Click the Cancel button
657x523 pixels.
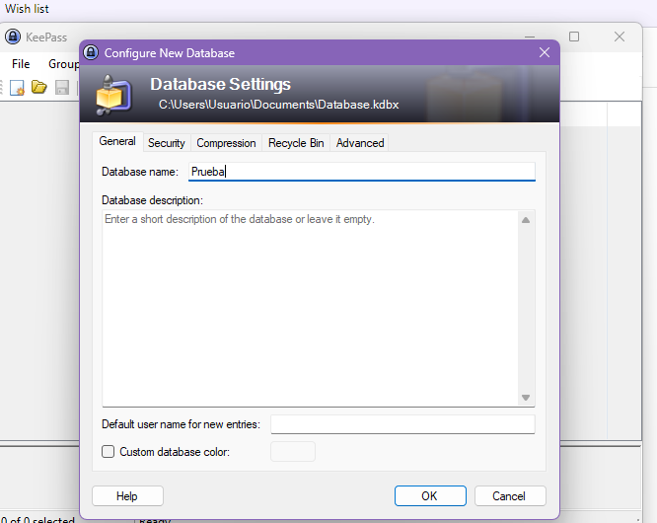tap(510, 496)
